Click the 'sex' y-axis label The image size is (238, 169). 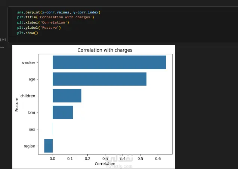click(32, 129)
